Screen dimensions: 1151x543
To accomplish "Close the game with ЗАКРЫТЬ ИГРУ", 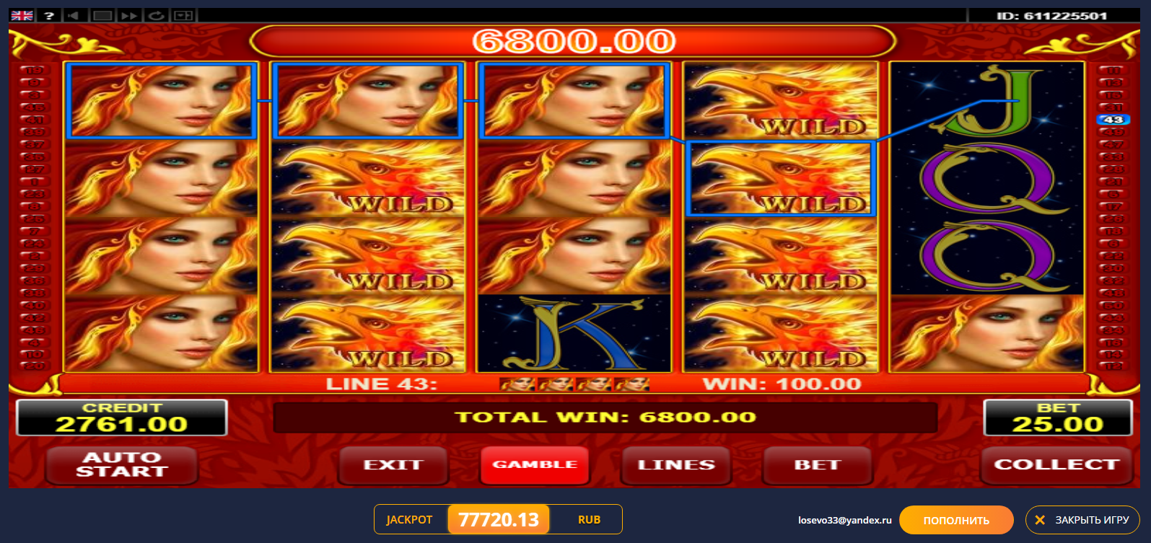I will coord(1082,520).
